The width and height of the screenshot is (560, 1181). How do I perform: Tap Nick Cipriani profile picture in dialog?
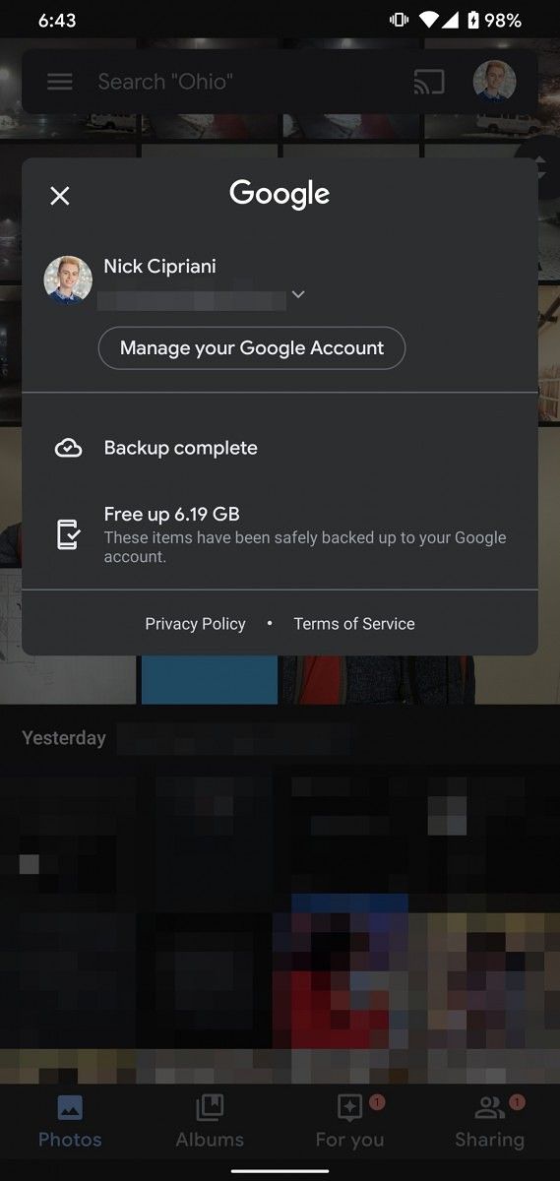(68, 280)
